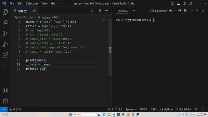The height and width of the screenshot is (117, 208).
Task: Open VS Code icon on the taskbar
Action: point(114,114)
